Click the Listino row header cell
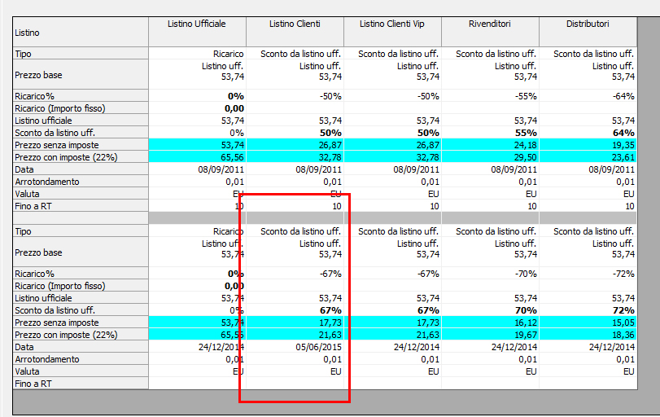660x417 pixels. (81, 32)
